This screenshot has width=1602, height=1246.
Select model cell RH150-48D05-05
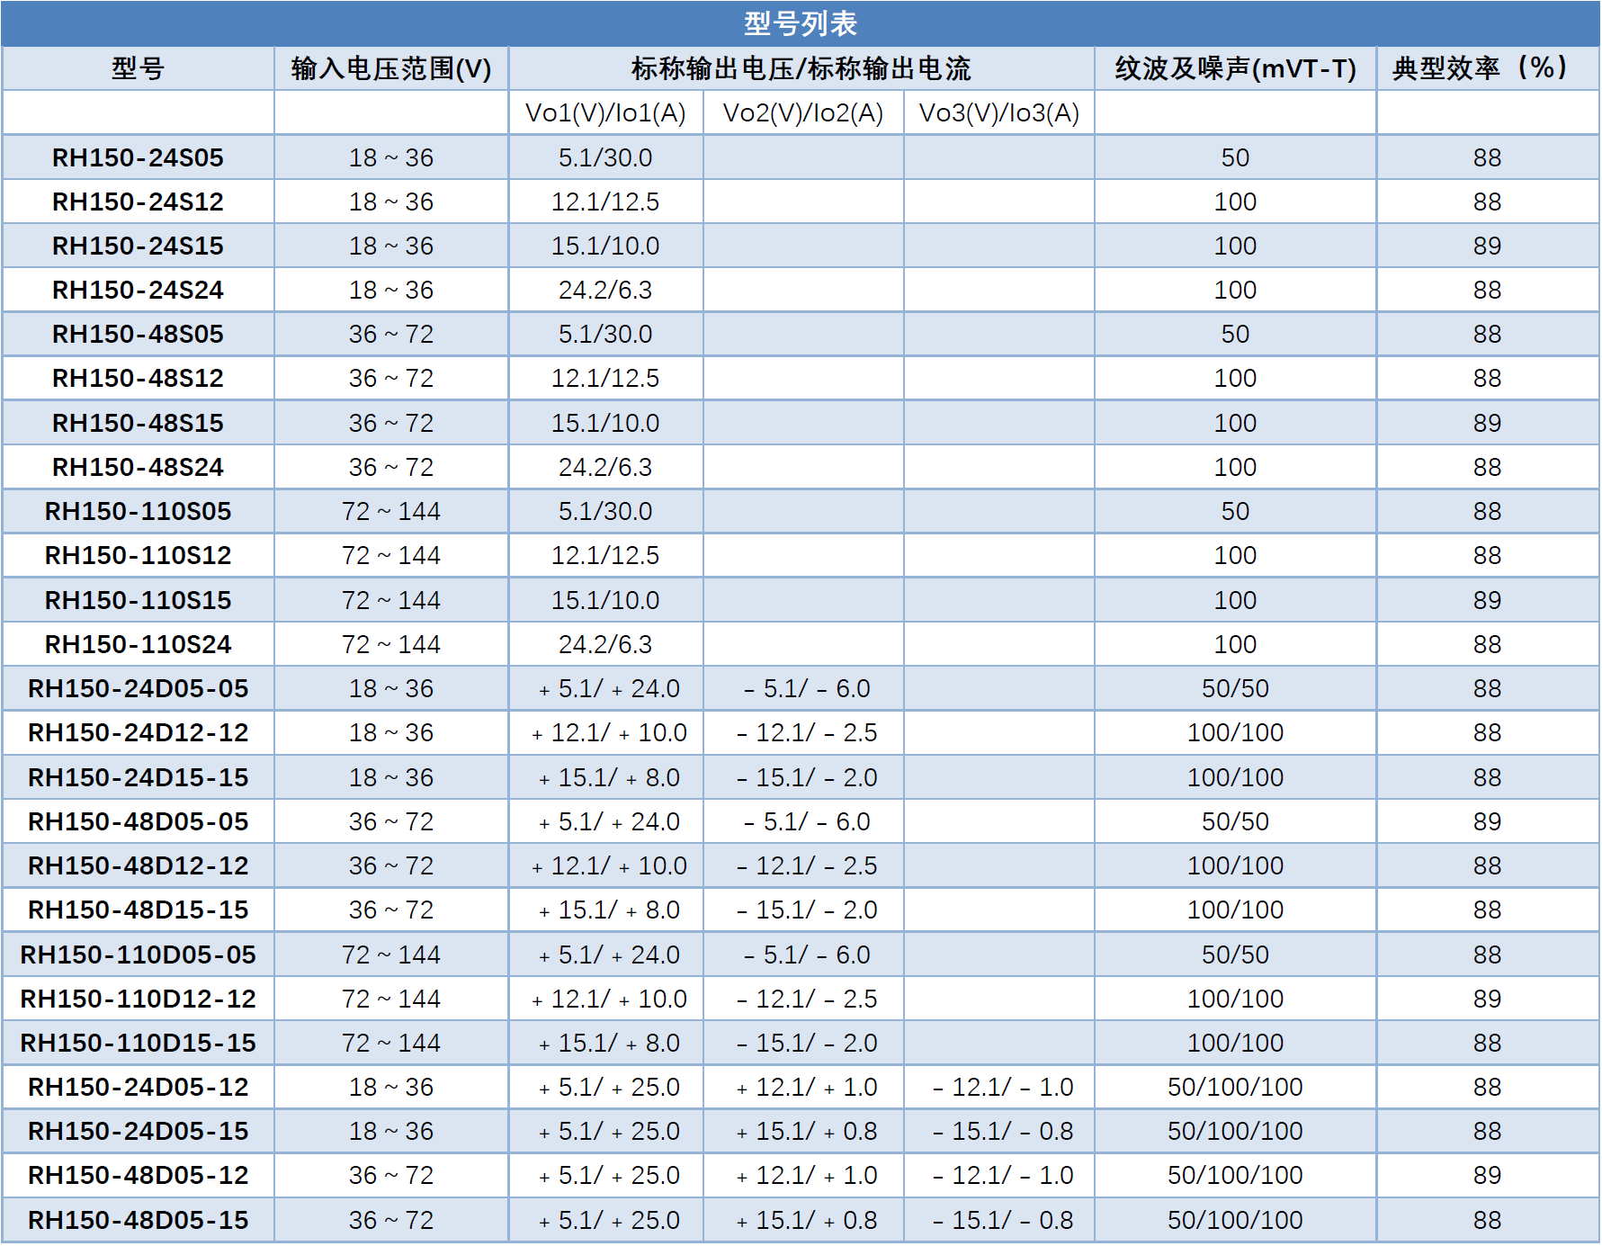click(138, 821)
